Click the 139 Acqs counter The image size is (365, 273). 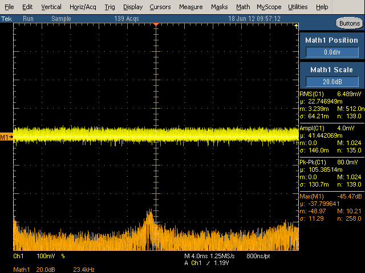click(x=127, y=19)
